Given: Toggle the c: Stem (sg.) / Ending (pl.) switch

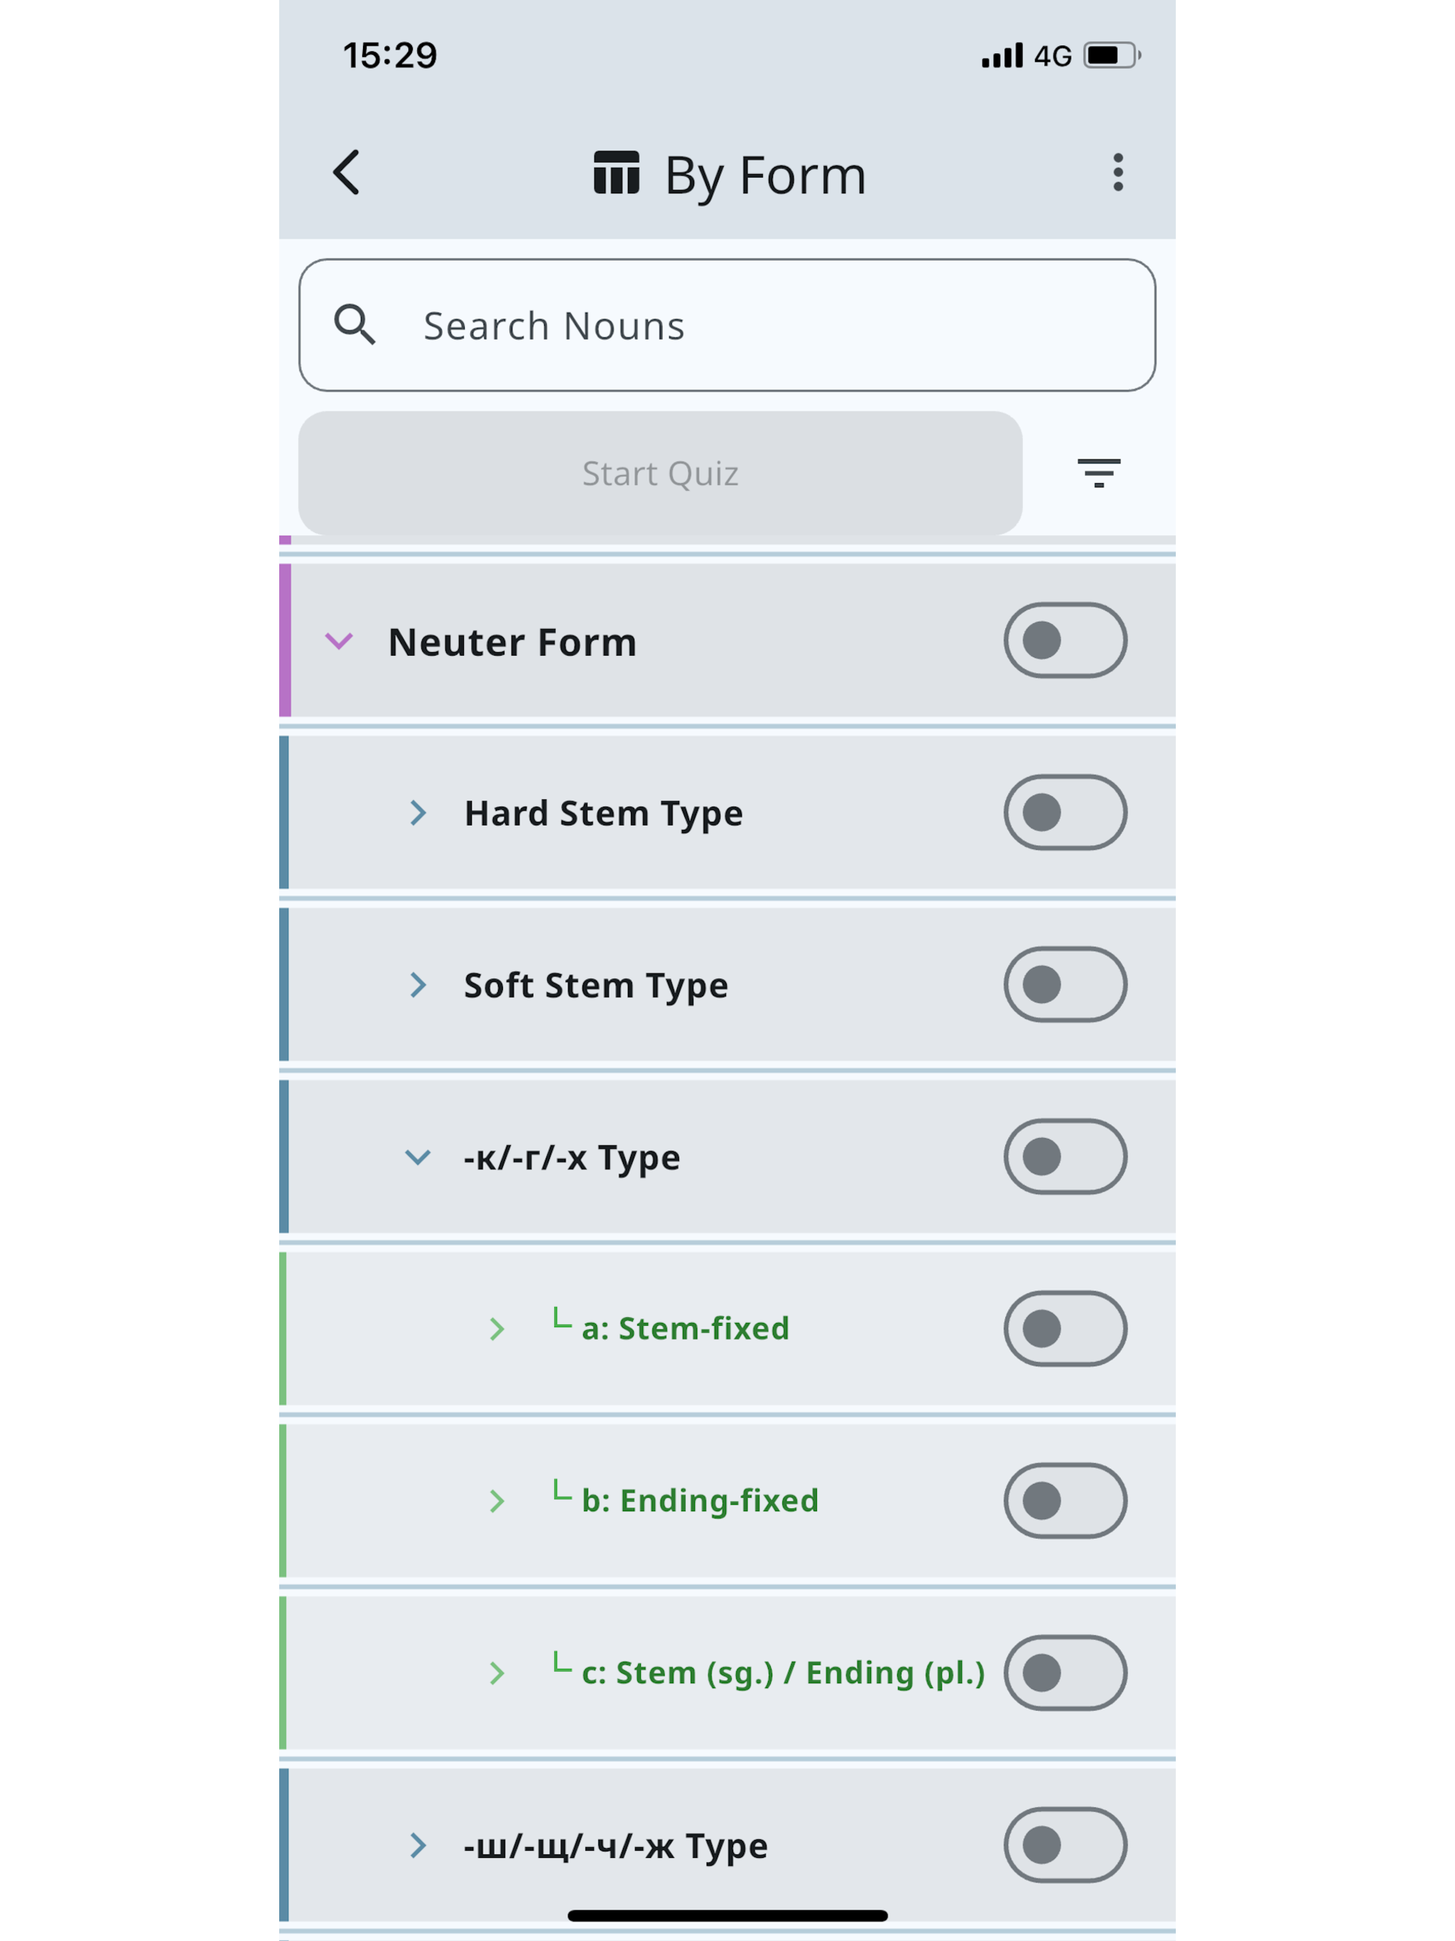Looking at the screenshot, I should click(1066, 1672).
